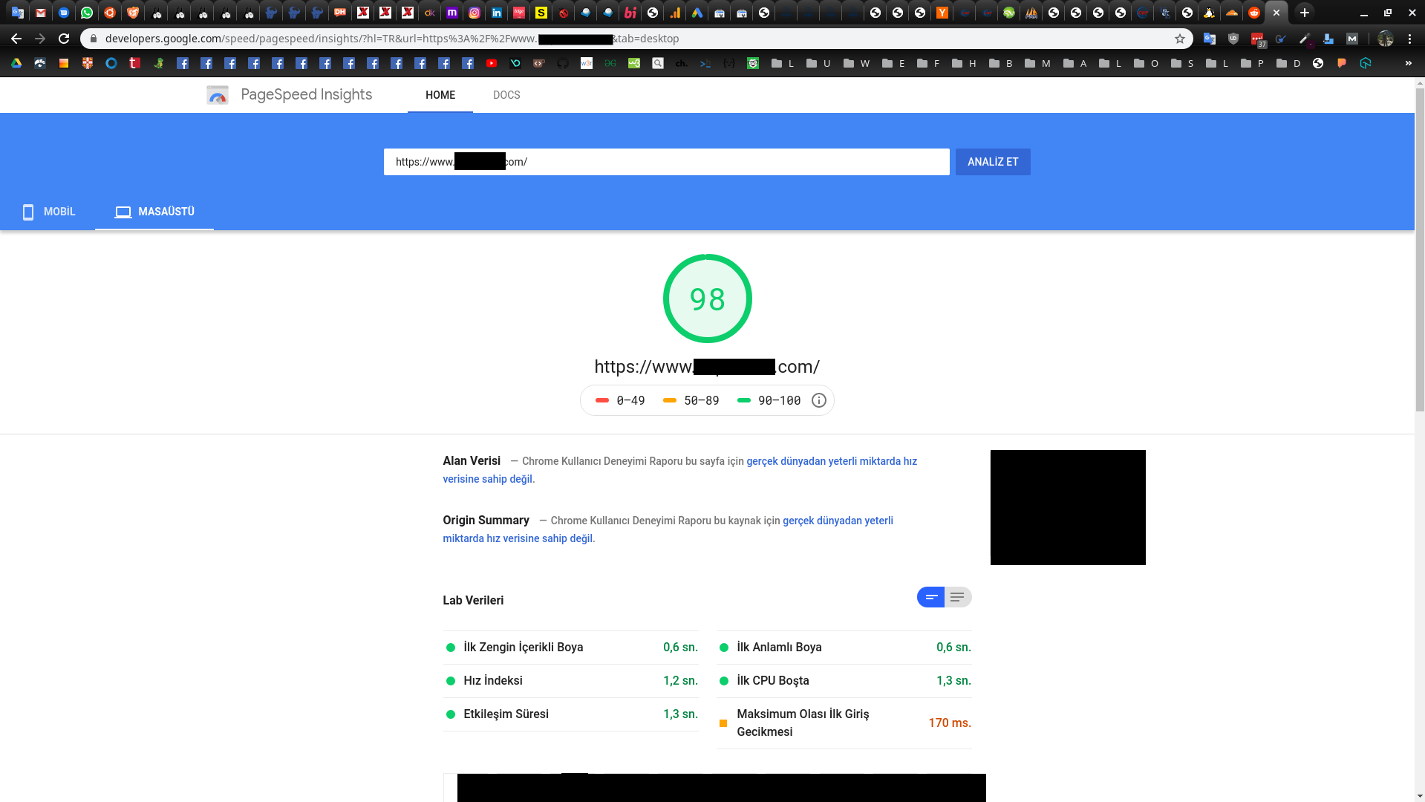Close the current PageSpeed tab
The width and height of the screenshot is (1425, 802).
[1276, 13]
